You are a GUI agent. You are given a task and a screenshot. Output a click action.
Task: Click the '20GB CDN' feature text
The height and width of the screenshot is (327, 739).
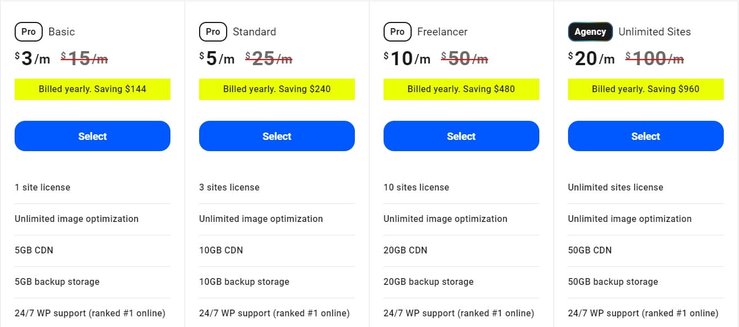tap(405, 250)
